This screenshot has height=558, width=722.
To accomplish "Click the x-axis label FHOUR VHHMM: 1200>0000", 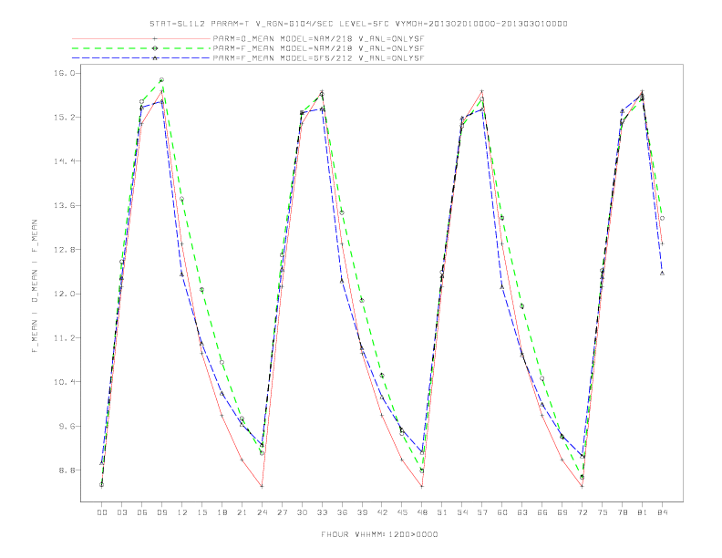I will tap(379, 534).
